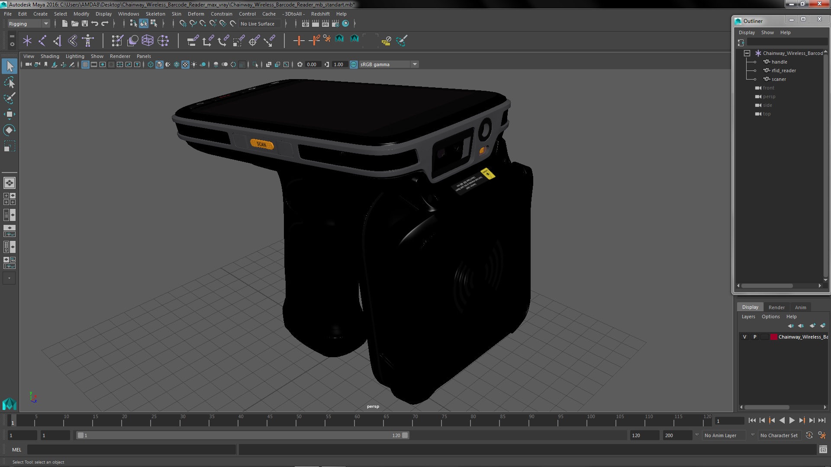Click the Rotate tool icon
The width and height of the screenshot is (831, 467).
[x=10, y=130]
